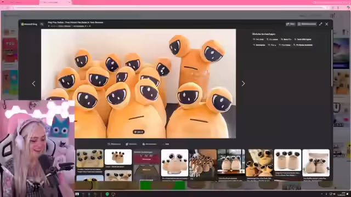Open the first related Pou plush thumbnail
The width and height of the screenshot is (351, 197).
point(90,158)
